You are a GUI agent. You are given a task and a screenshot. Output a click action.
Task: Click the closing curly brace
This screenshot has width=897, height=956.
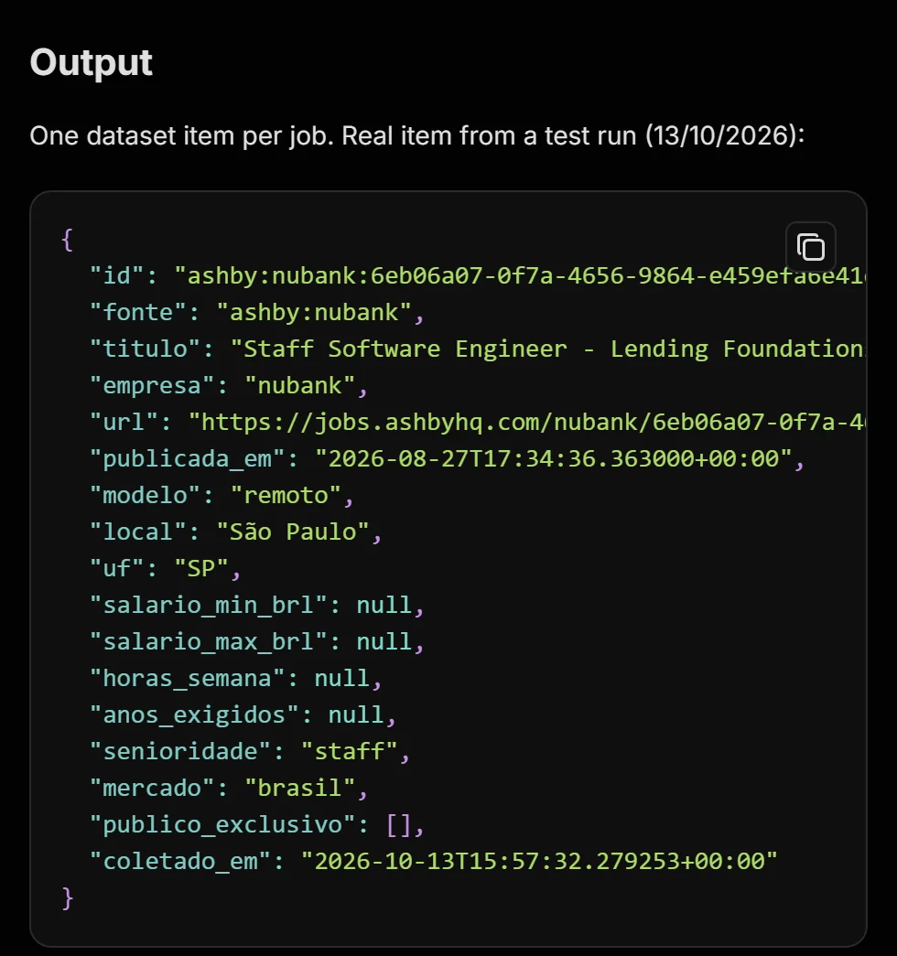pos(67,898)
